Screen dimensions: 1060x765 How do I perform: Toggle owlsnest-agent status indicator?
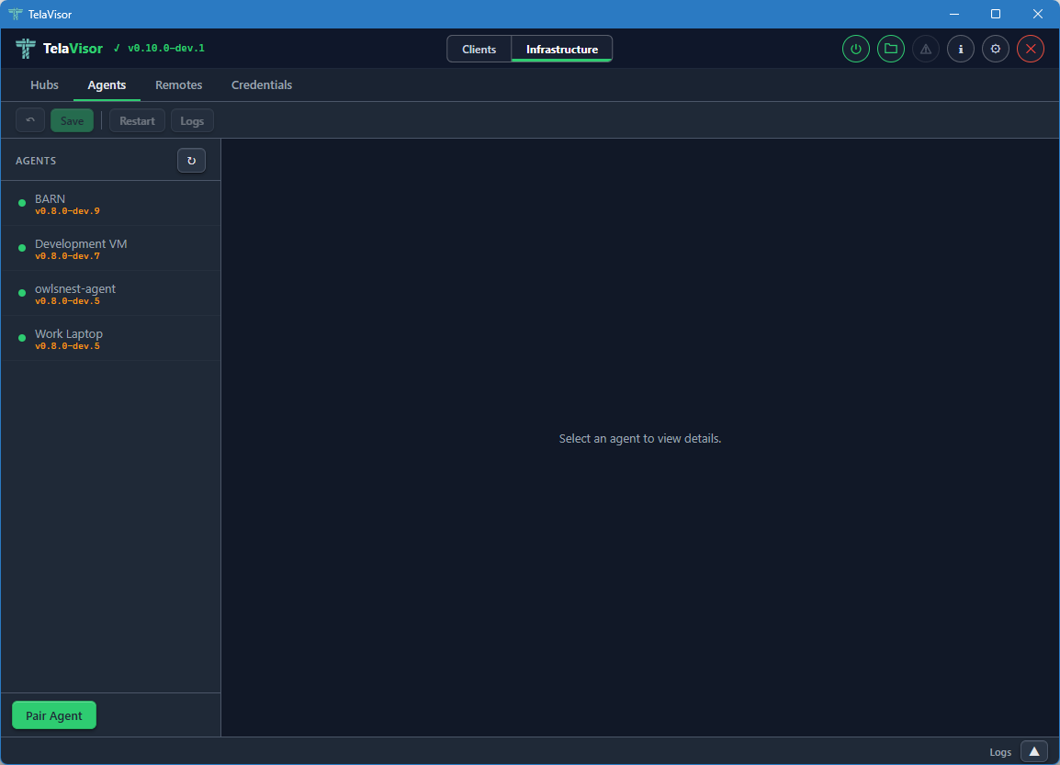tap(21, 293)
